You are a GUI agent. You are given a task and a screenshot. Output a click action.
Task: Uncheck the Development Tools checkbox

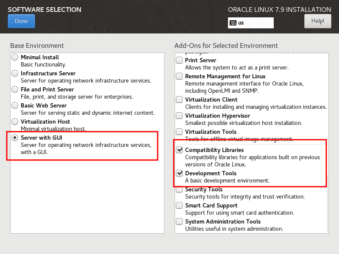(x=179, y=173)
